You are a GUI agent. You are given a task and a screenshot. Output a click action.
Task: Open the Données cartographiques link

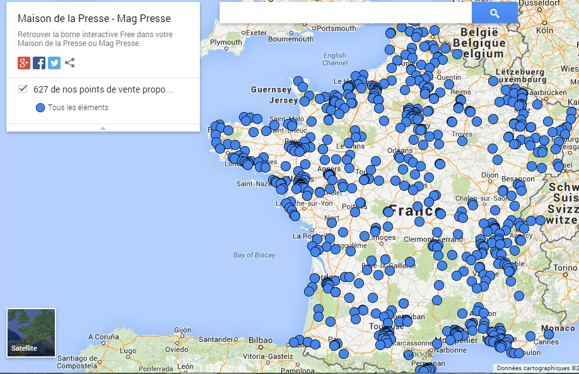tap(536, 368)
